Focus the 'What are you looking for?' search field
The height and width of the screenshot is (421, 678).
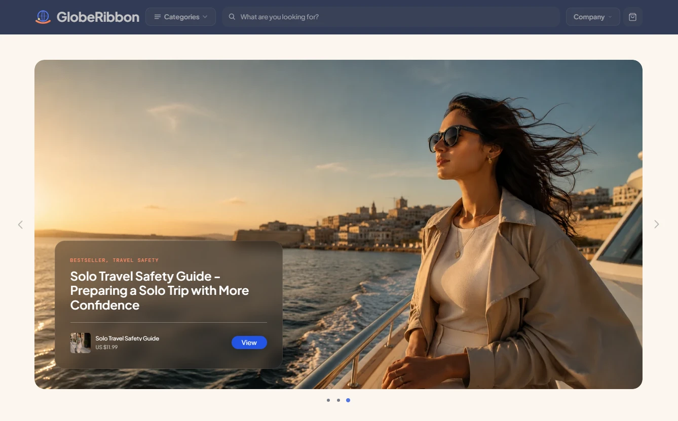[x=391, y=17]
